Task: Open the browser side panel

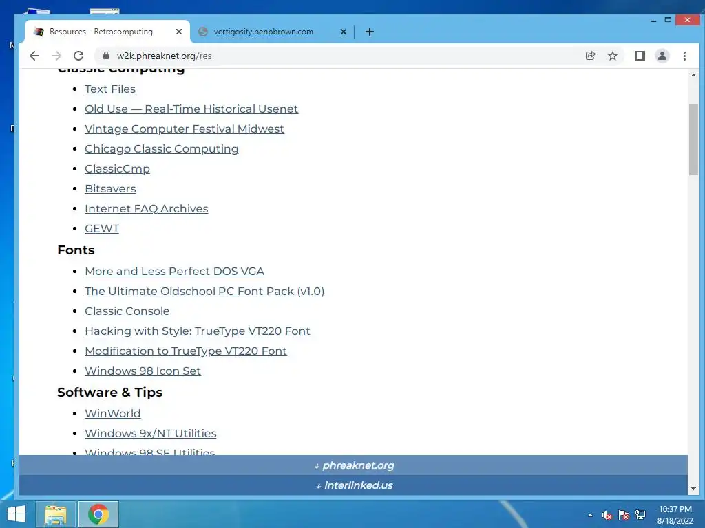Action: tap(640, 56)
